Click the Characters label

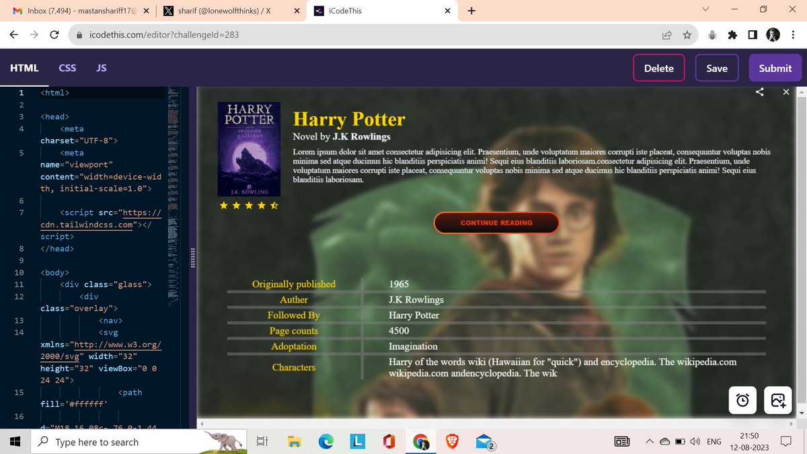[x=294, y=367]
